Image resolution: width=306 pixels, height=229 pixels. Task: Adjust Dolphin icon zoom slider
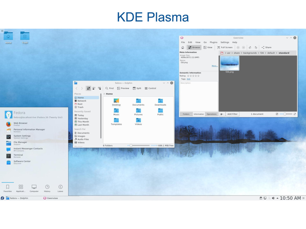pos(131,146)
